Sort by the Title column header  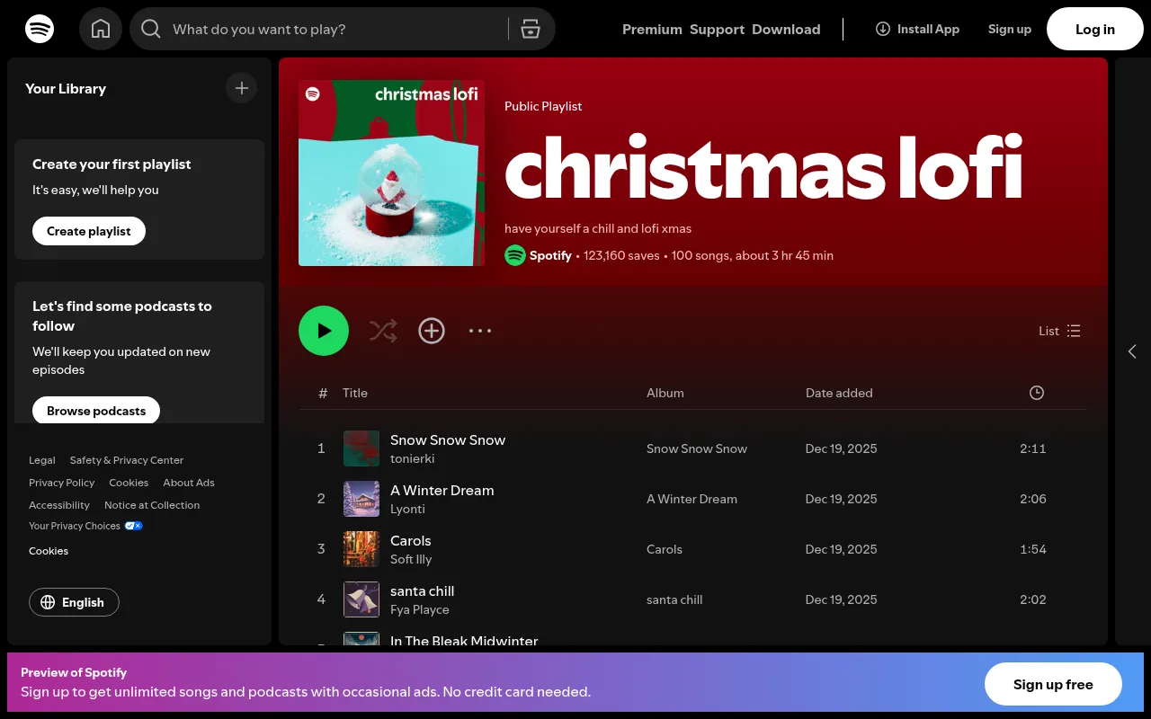tap(355, 393)
